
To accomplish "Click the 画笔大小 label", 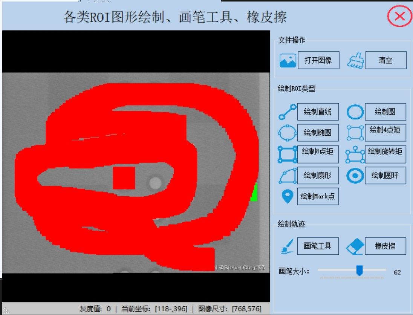I will point(294,271).
